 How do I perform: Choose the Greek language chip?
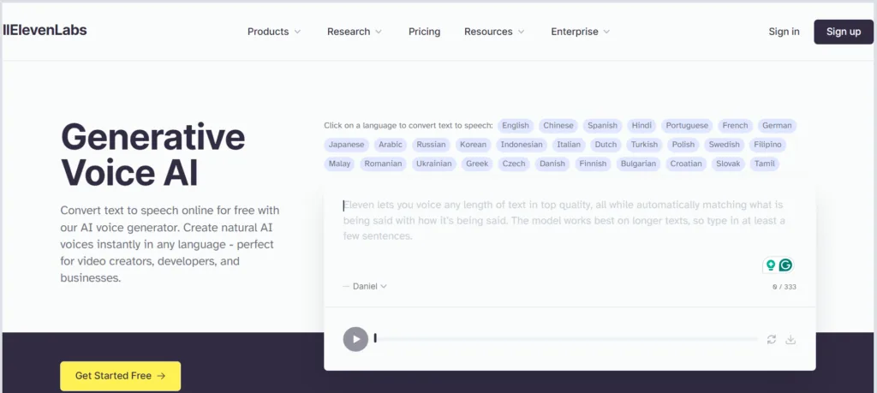click(x=477, y=164)
